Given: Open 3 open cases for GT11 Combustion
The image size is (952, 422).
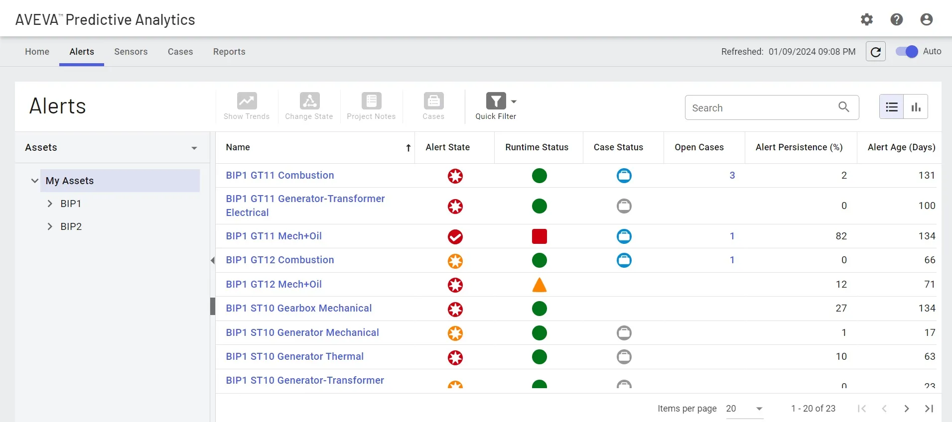Looking at the screenshot, I should point(732,175).
